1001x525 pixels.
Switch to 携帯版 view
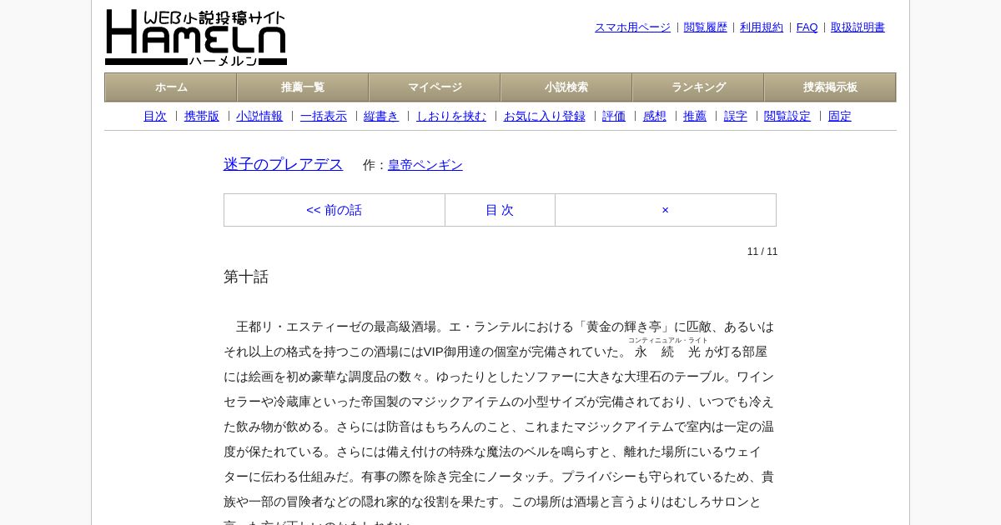click(202, 117)
